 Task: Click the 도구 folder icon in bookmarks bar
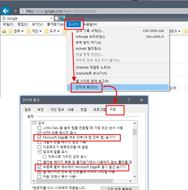[46, 31]
